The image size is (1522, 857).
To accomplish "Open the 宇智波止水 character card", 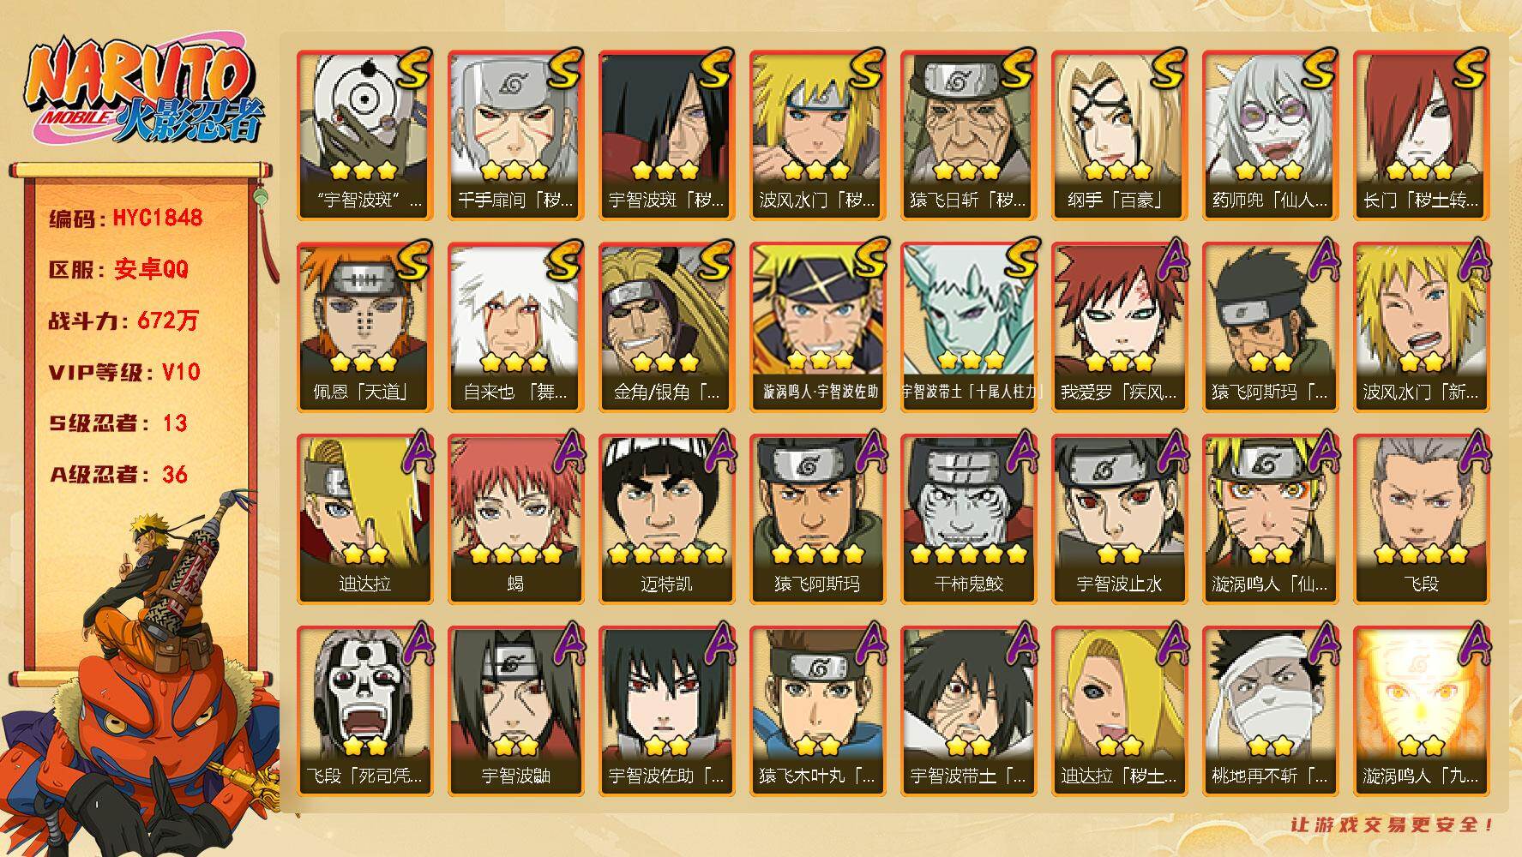I will pyautogui.click(x=1119, y=519).
